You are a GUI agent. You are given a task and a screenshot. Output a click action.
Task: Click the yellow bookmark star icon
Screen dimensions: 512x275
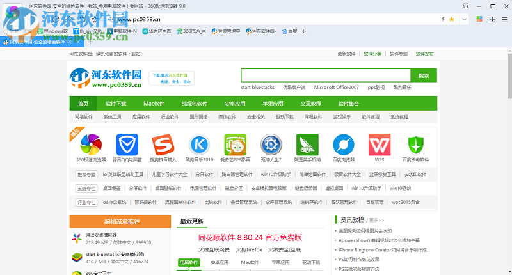[x=452, y=19]
